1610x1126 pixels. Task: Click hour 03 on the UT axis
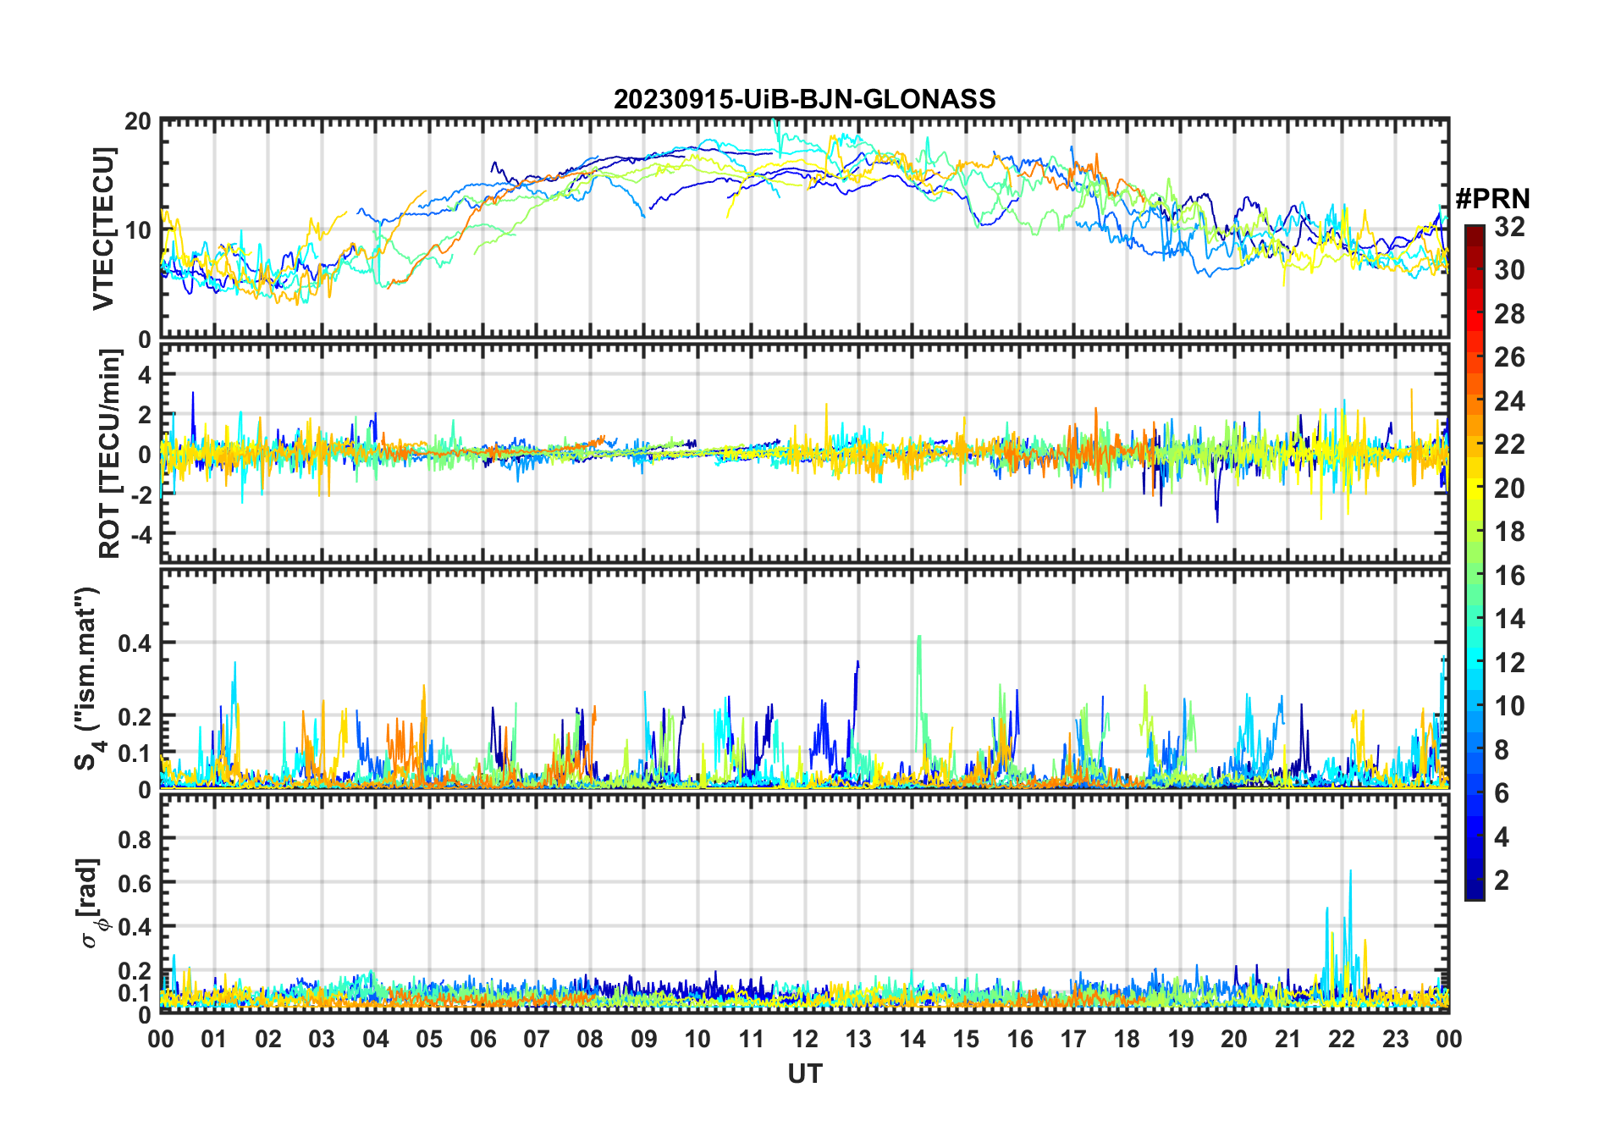coord(322,1039)
